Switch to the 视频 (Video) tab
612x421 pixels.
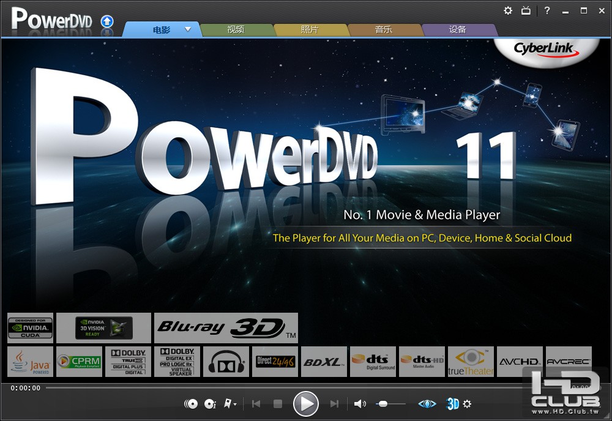click(x=236, y=29)
